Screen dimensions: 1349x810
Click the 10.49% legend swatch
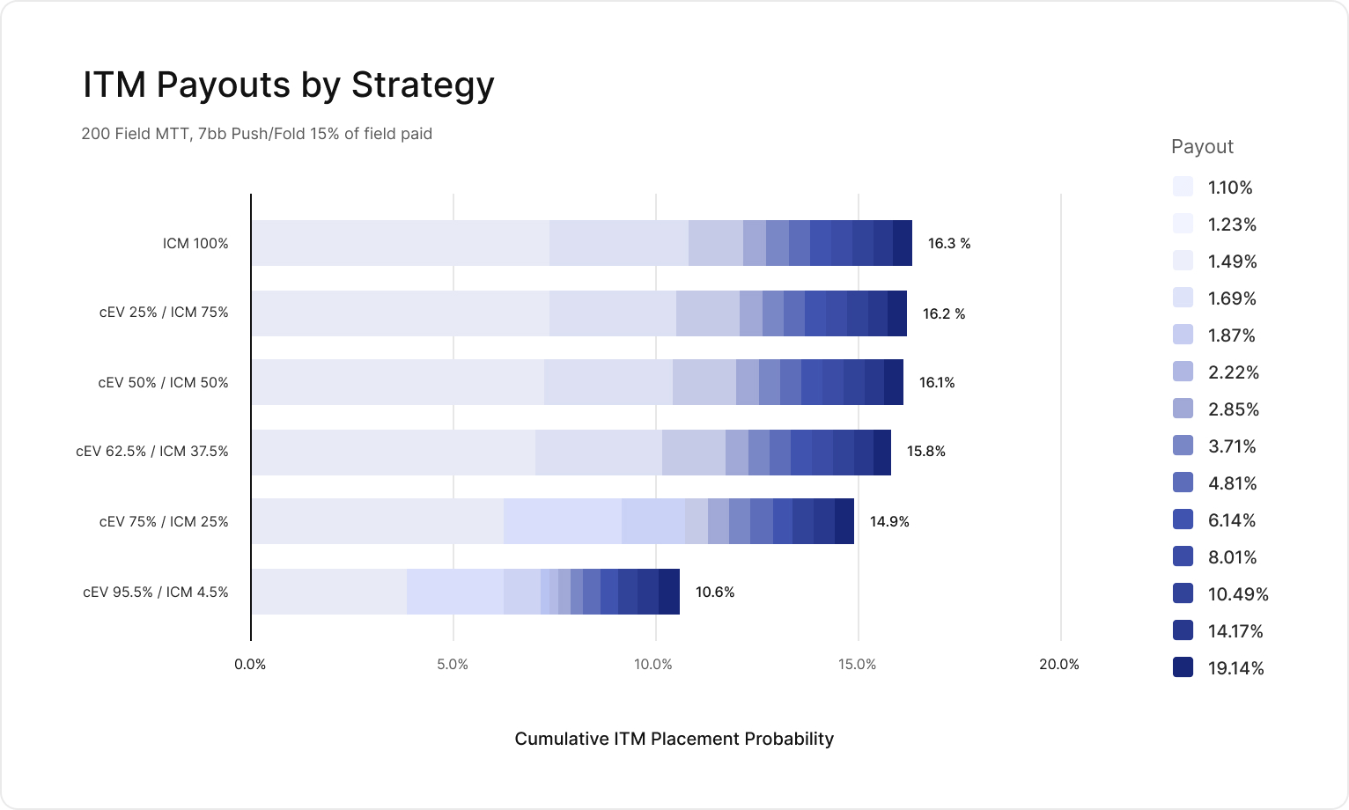1183,593
